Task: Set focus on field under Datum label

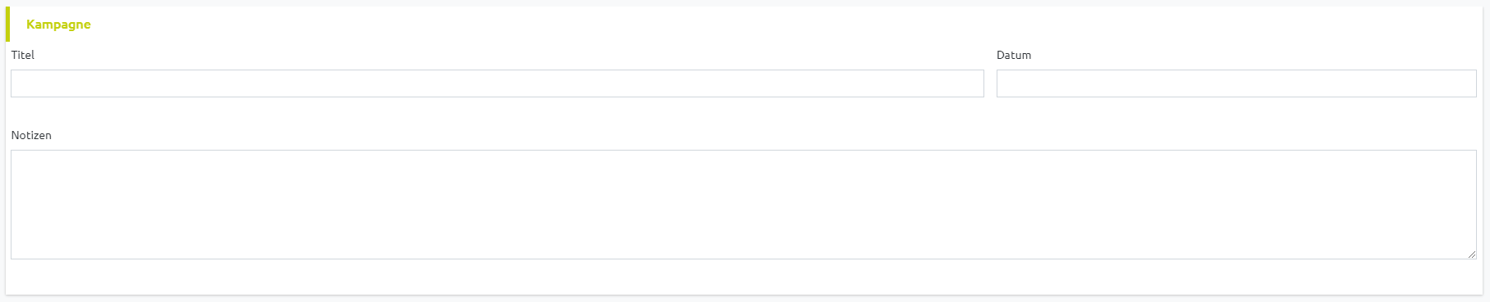Action: 1236,83
